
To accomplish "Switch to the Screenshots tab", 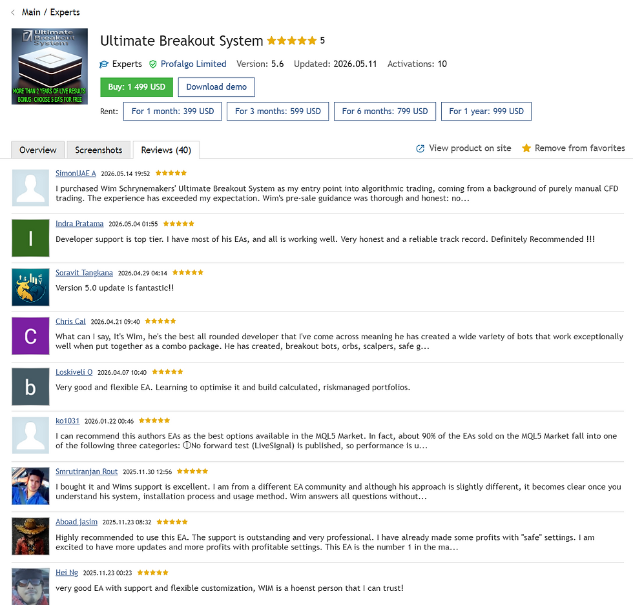I will [98, 150].
